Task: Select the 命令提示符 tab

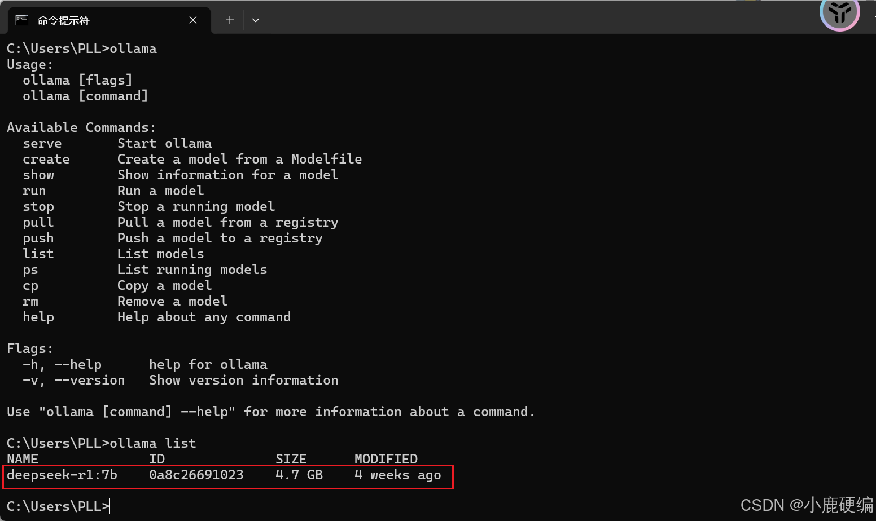Action: click(x=109, y=20)
